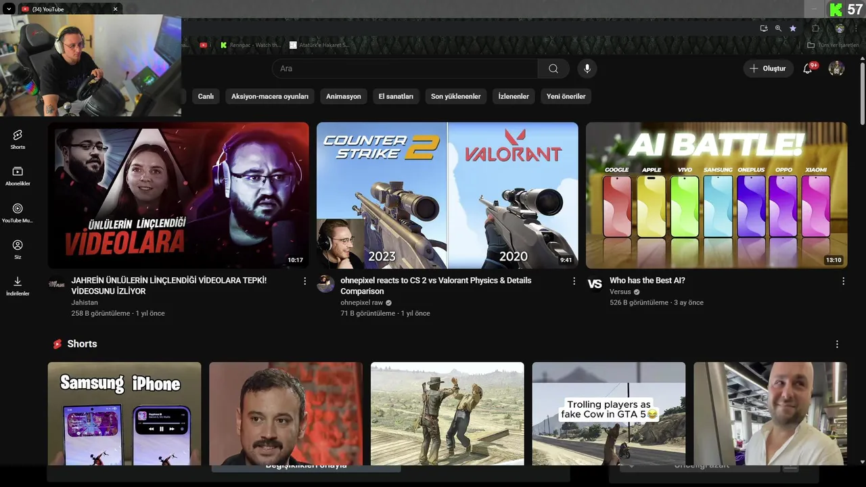Image resolution: width=866 pixels, height=487 pixels.
Task: Open the browser profile avatar
Action: [x=840, y=28]
